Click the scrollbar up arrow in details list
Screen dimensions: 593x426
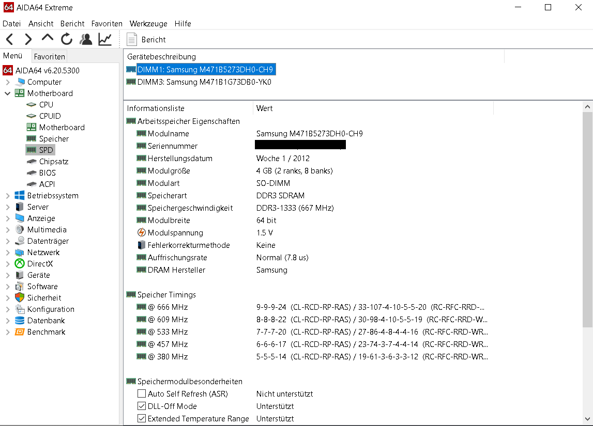pos(587,107)
